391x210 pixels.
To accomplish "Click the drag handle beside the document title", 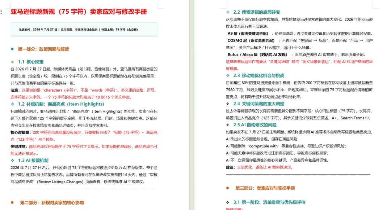I will coord(1,12).
